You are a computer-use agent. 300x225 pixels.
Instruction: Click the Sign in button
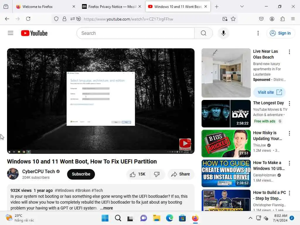pyautogui.click(x=280, y=33)
